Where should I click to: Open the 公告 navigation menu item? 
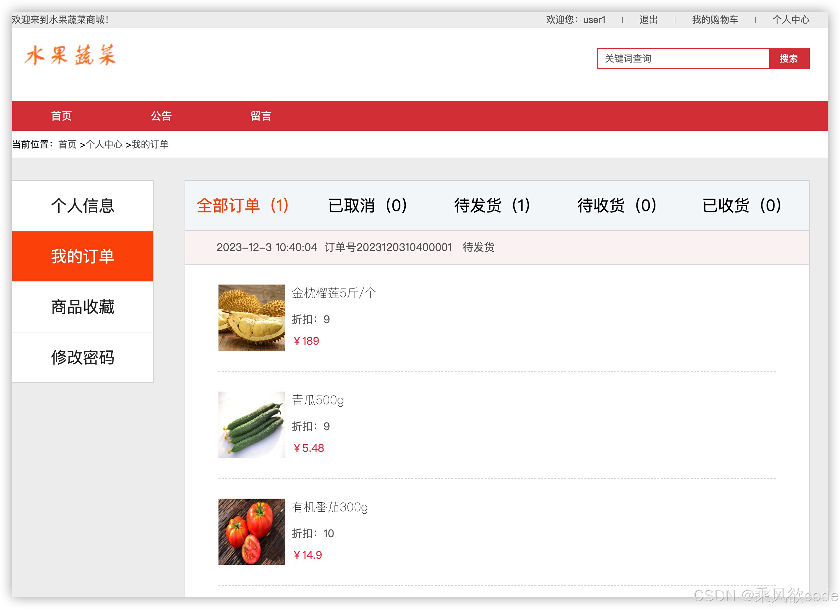[161, 116]
